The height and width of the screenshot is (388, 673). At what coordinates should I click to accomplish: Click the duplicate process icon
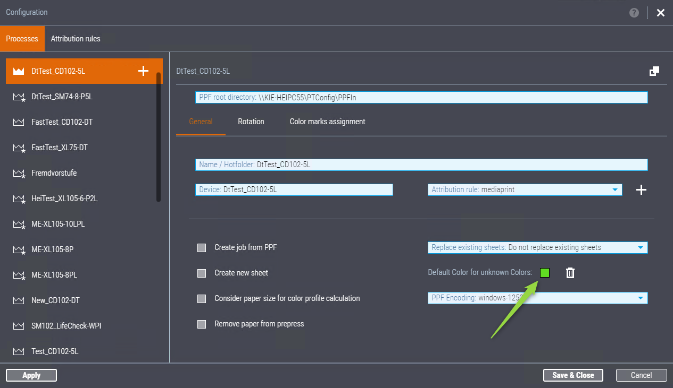pos(654,71)
